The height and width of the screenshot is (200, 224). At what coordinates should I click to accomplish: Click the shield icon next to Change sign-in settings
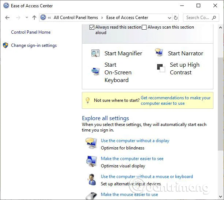tap(5, 45)
